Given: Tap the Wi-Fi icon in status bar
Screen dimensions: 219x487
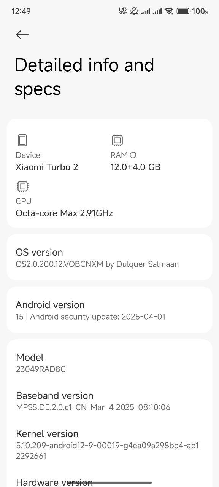Looking at the screenshot, I should (x=169, y=11).
